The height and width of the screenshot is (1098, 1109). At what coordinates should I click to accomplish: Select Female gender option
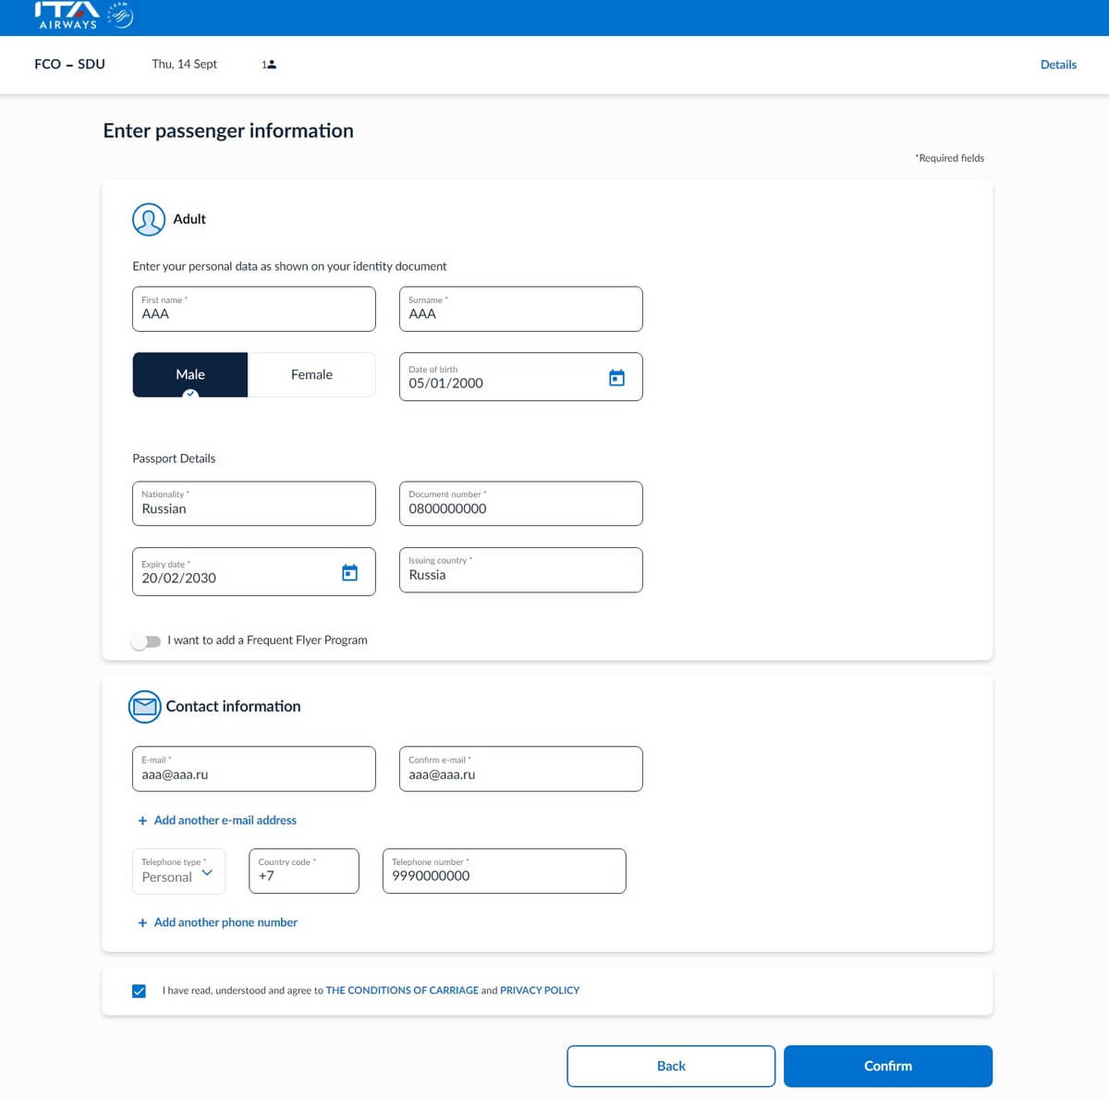tap(311, 374)
